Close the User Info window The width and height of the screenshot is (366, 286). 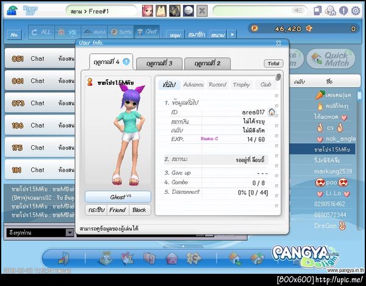point(279,43)
